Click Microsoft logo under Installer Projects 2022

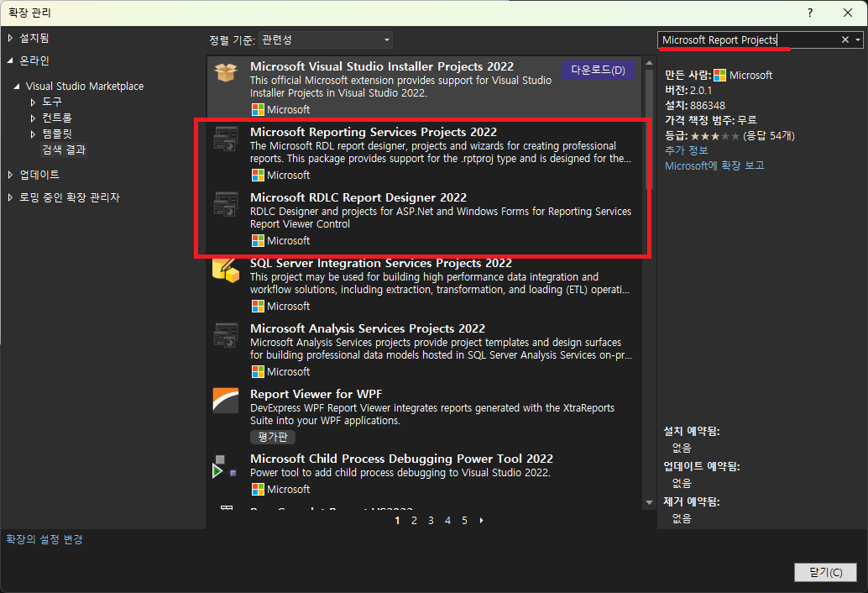click(258, 110)
